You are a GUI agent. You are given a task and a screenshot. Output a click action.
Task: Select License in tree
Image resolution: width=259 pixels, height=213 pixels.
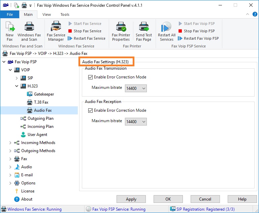pyautogui.click(x=24, y=191)
